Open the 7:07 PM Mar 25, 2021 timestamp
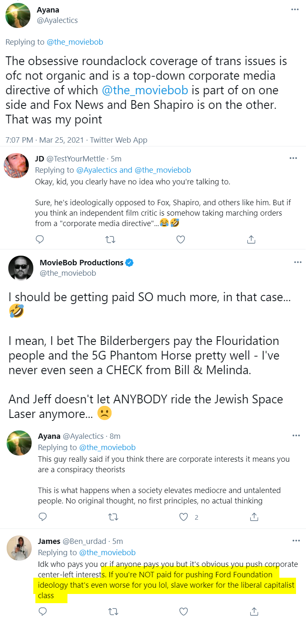This screenshot has height=619, width=306. tap(44, 140)
